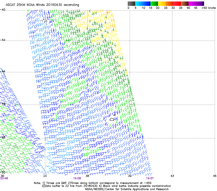Screen dimensions: 217x191
Task: Click the orange 25-30 knots color swatch
Action: click(169, 4)
